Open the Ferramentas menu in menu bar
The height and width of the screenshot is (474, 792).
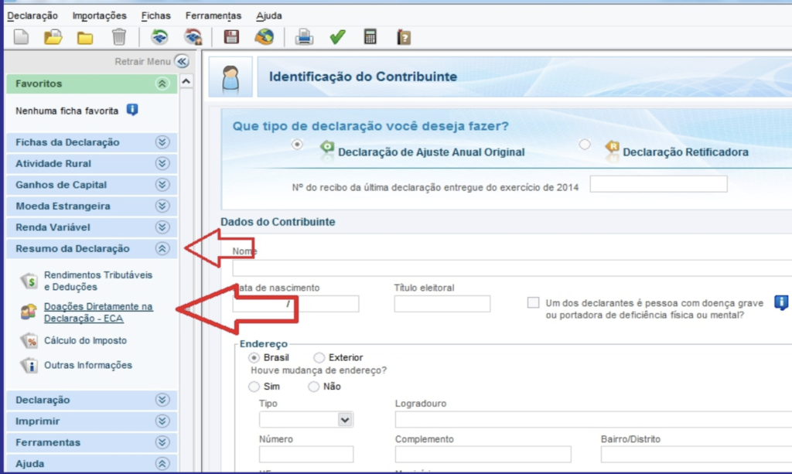(213, 15)
